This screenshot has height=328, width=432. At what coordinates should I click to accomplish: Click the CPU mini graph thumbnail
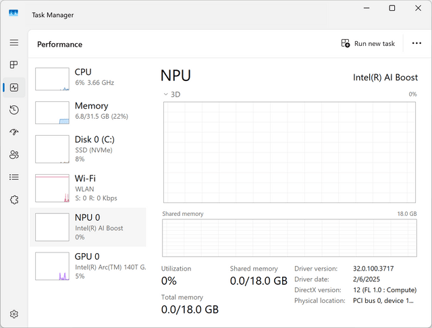[52, 79]
